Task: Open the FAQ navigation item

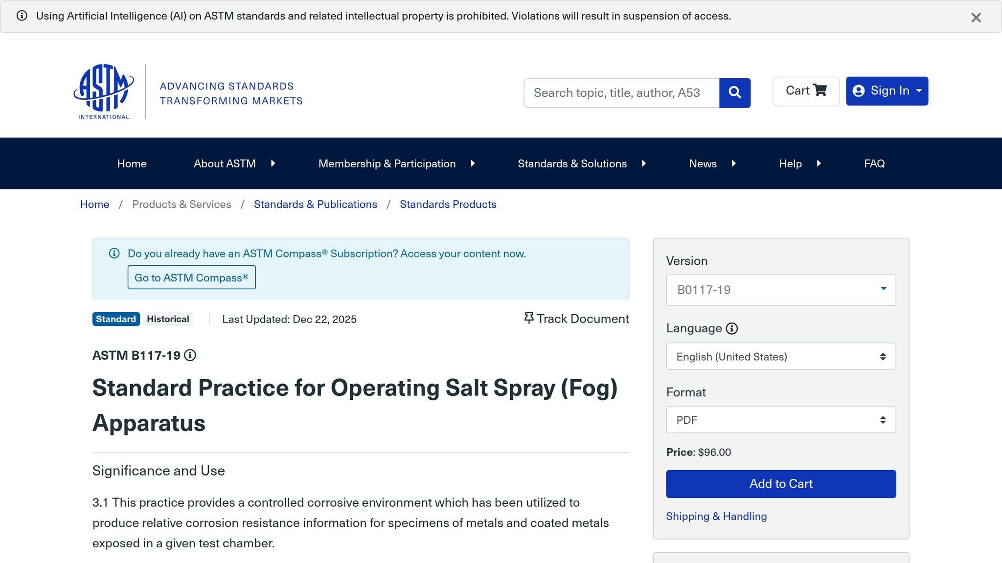Action: click(874, 164)
